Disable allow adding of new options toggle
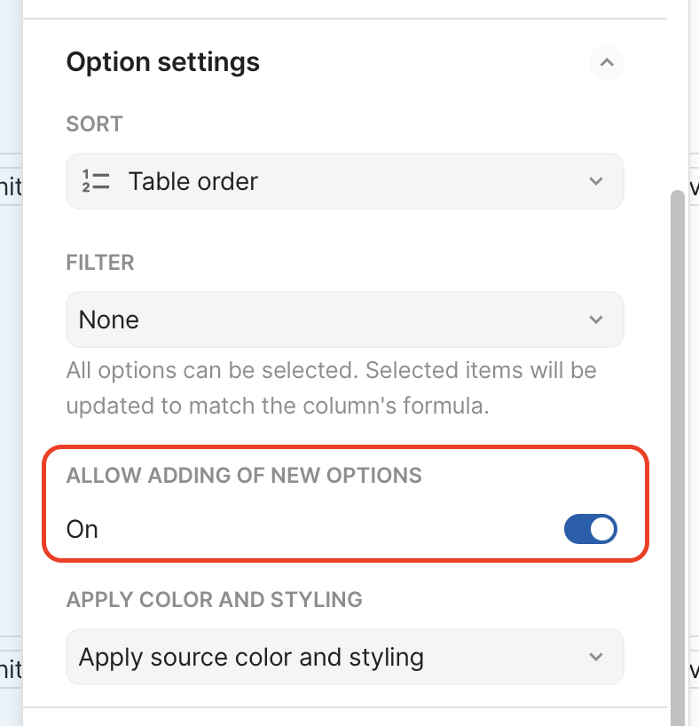699x726 pixels. (590, 529)
